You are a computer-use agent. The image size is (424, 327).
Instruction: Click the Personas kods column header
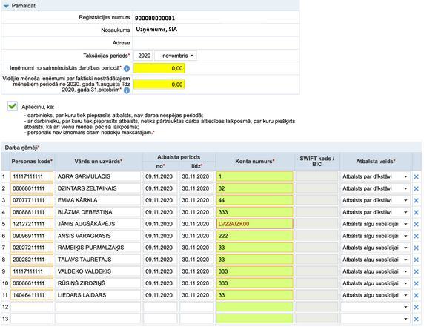[32, 162]
